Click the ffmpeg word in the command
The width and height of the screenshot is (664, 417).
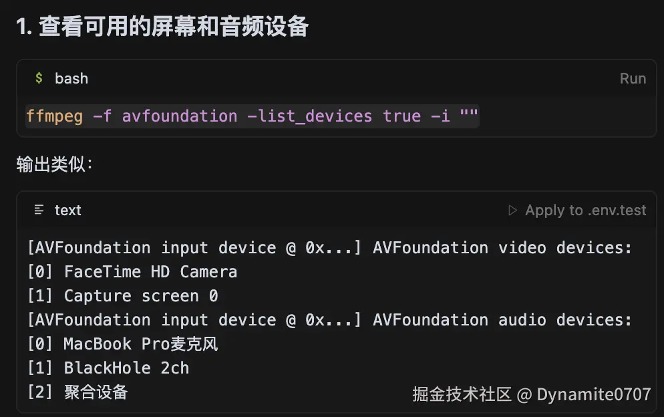point(54,116)
